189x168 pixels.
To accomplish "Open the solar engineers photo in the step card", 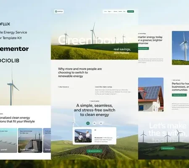I will point(83,136).
